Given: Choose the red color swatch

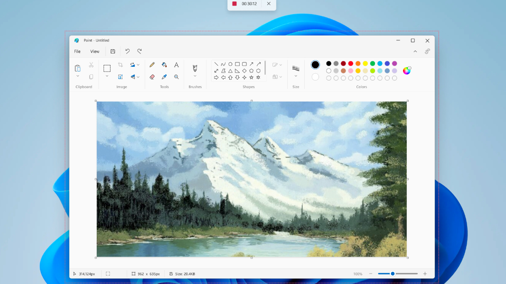Looking at the screenshot, I should pos(351,64).
